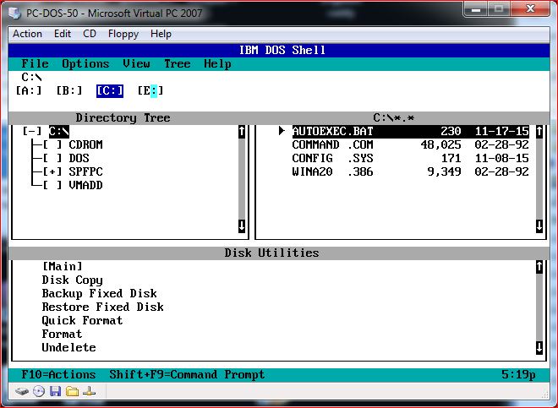Select the CONFIG.SYS file
Screen dimensions: 558x408
click(x=411, y=158)
